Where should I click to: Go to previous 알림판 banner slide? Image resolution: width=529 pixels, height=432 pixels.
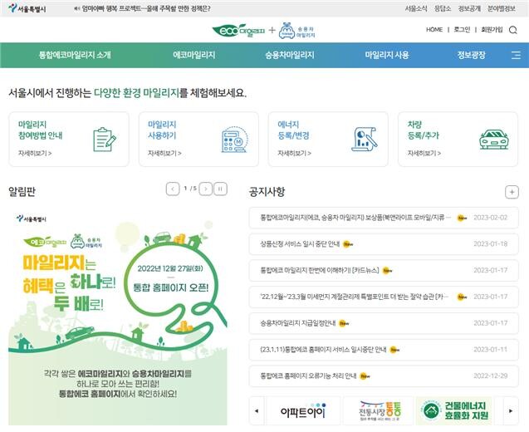click(x=172, y=189)
